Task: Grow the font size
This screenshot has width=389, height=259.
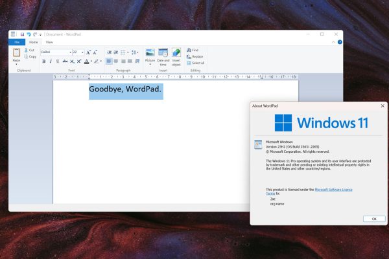Action: point(88,52)
